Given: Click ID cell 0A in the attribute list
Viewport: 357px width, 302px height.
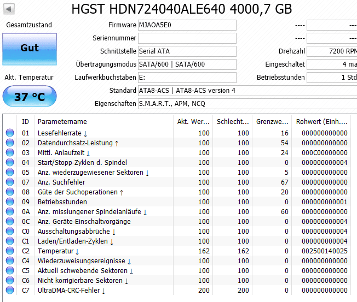Looking at the screenshot, I should [26, 212].
